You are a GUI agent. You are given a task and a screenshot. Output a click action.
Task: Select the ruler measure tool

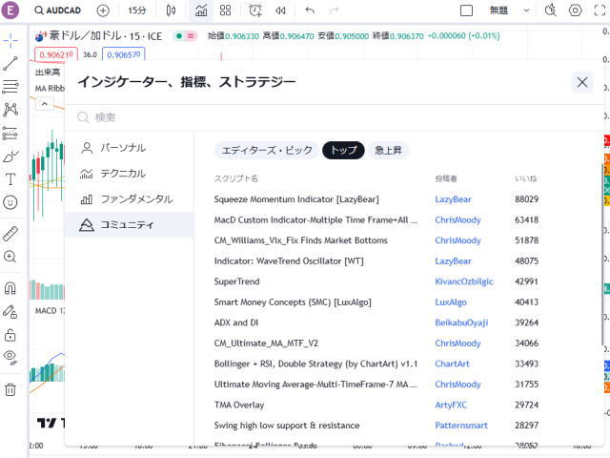click(10, 233)
